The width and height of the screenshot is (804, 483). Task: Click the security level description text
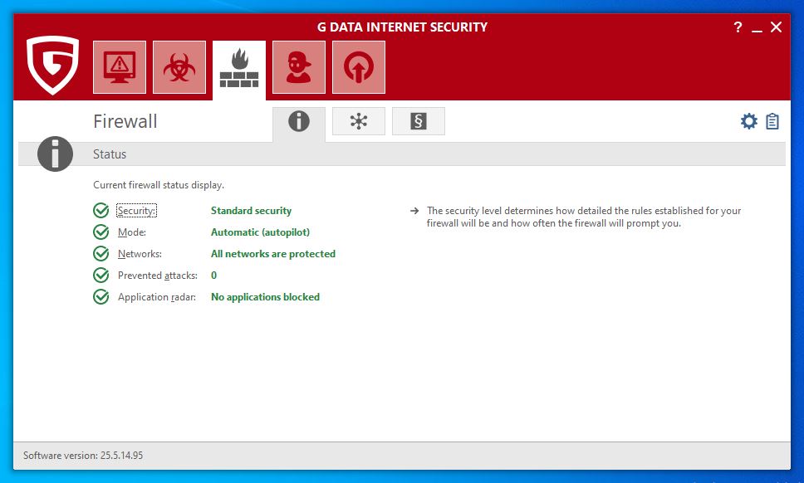click(584, 217)
